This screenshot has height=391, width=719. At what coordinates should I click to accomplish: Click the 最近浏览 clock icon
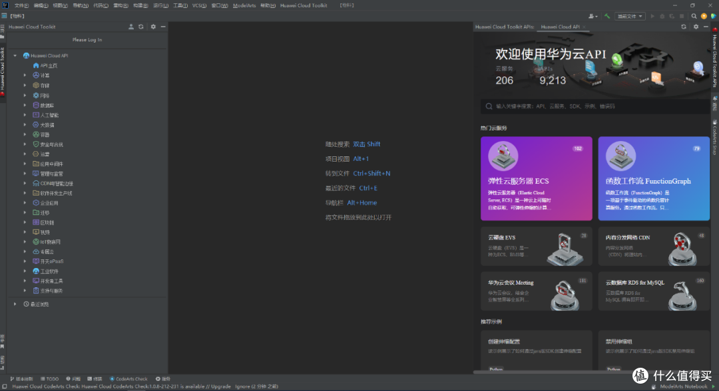click(26, 304)
